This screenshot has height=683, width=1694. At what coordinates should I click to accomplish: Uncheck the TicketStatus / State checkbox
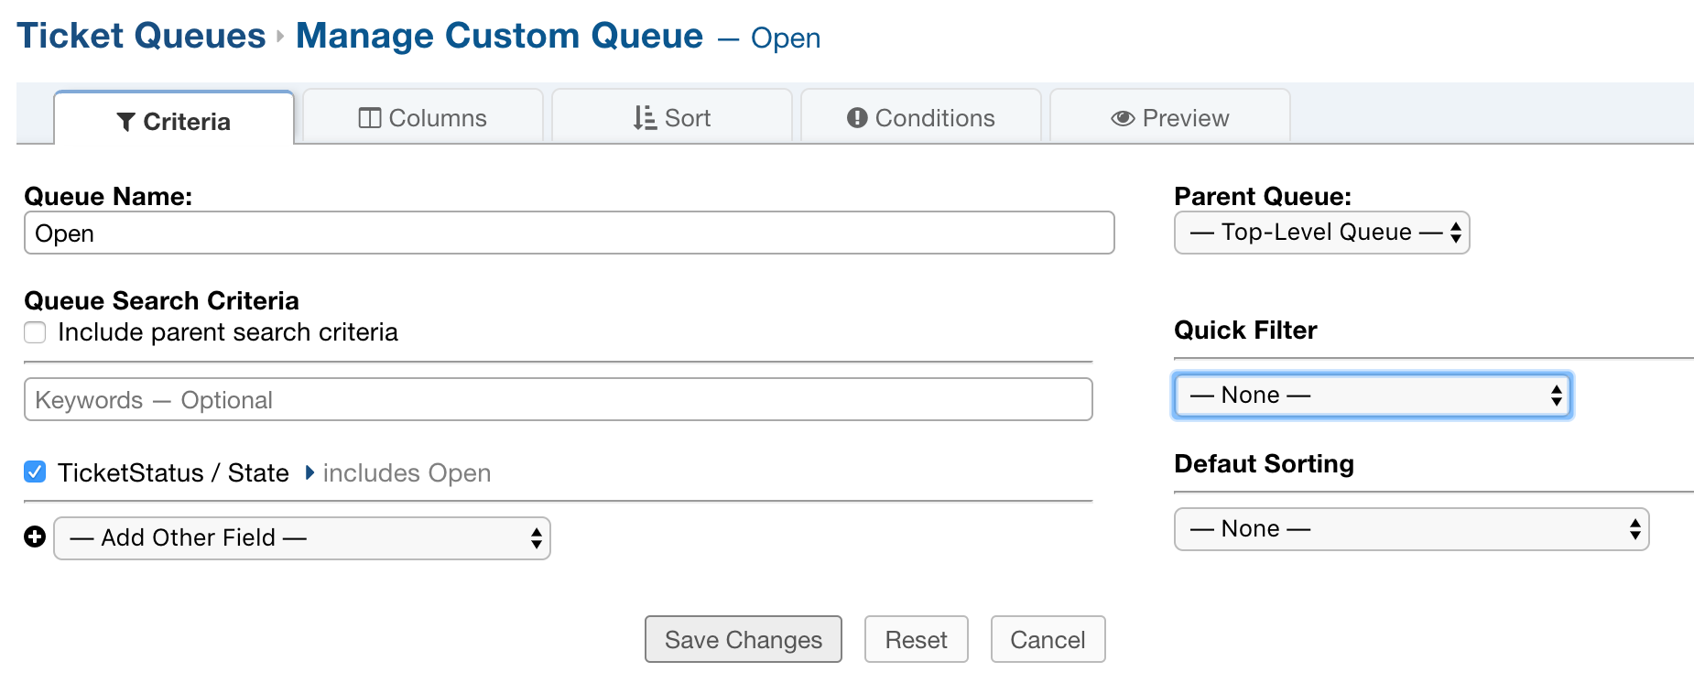click(35, 472)
